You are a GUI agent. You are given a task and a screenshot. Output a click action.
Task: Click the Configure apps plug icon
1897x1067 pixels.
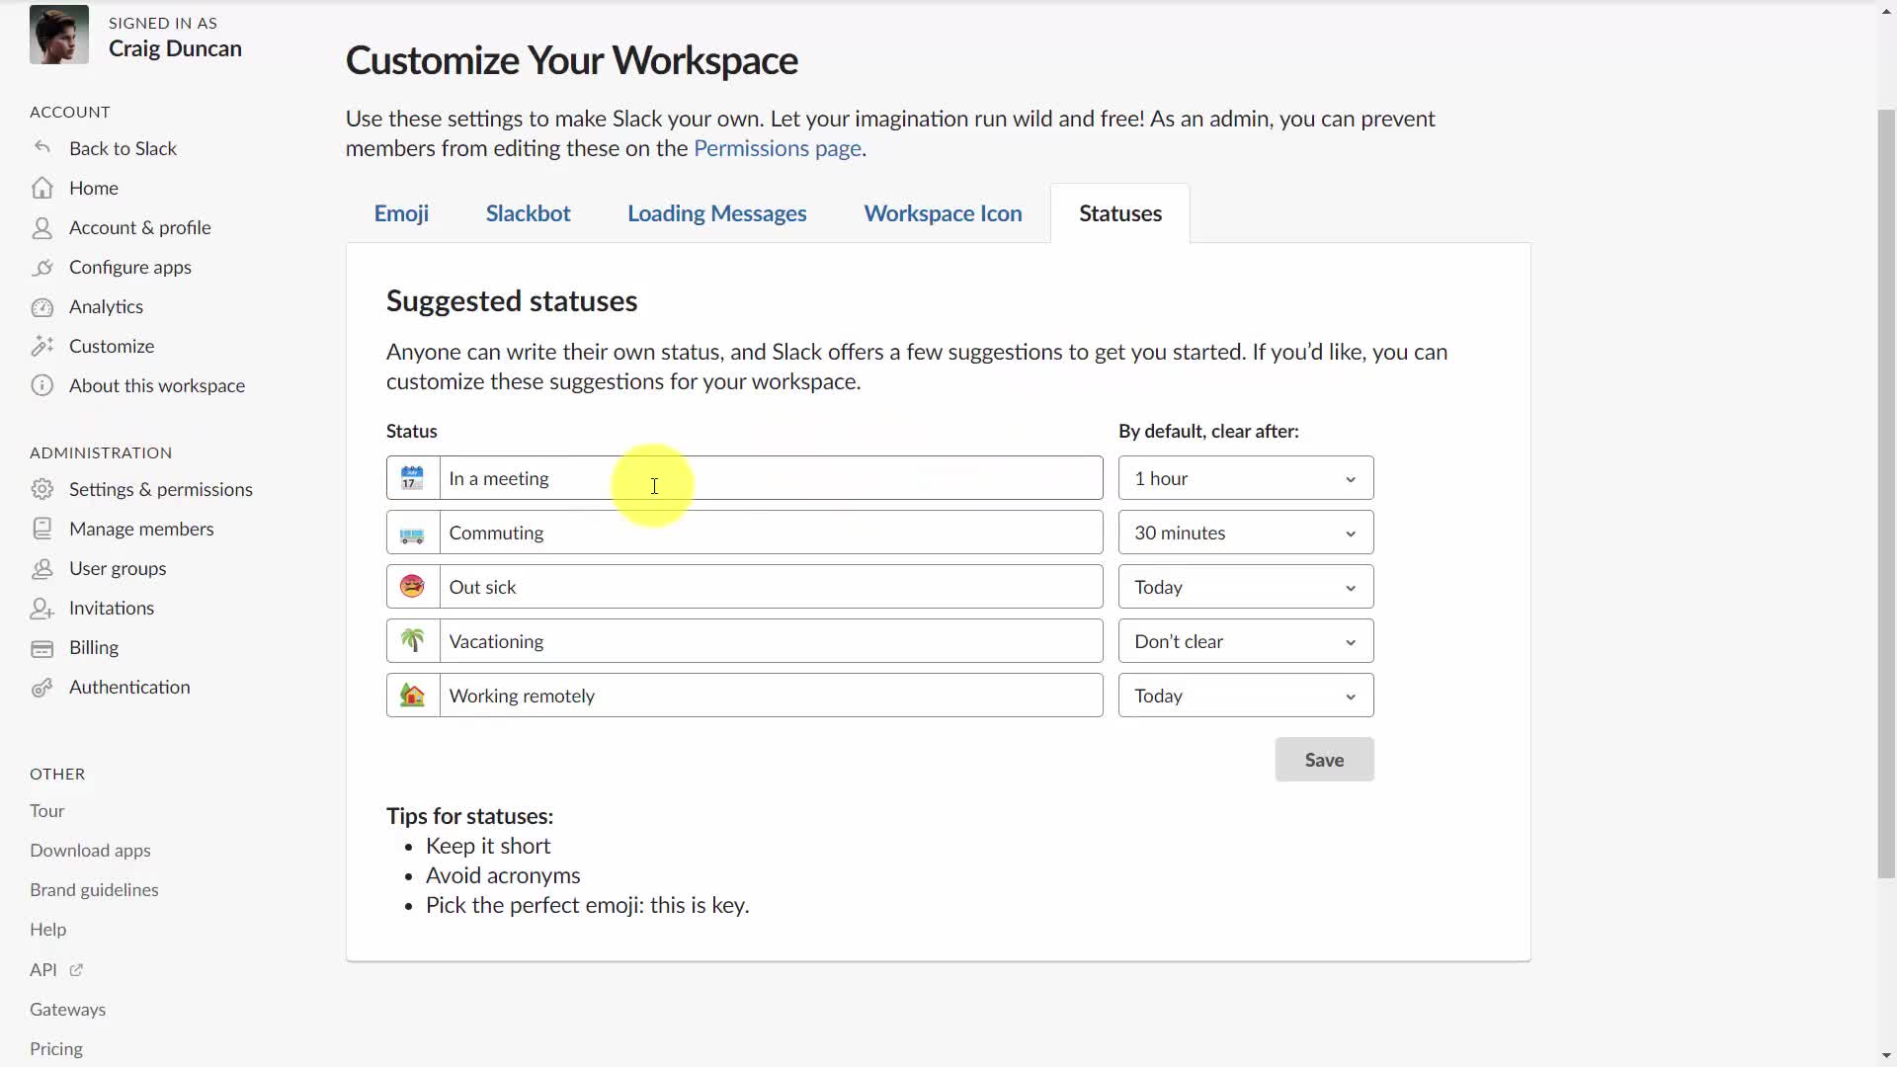point(41,267)
